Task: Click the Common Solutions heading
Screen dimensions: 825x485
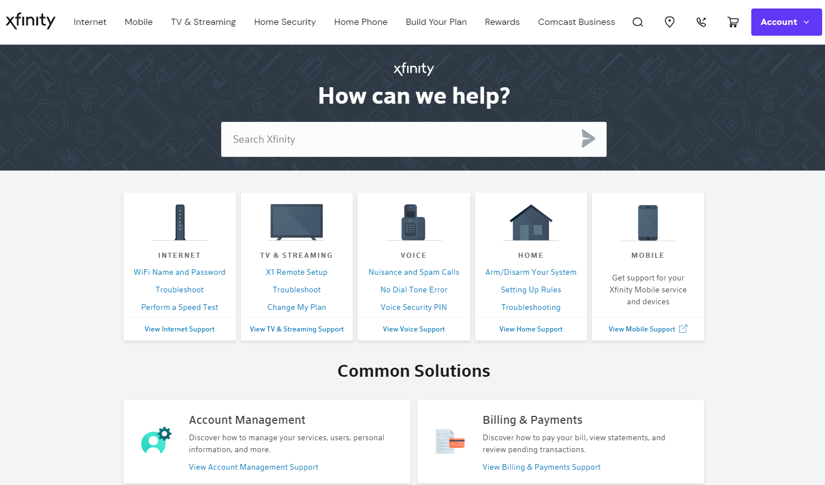Action: coord(414,371)
